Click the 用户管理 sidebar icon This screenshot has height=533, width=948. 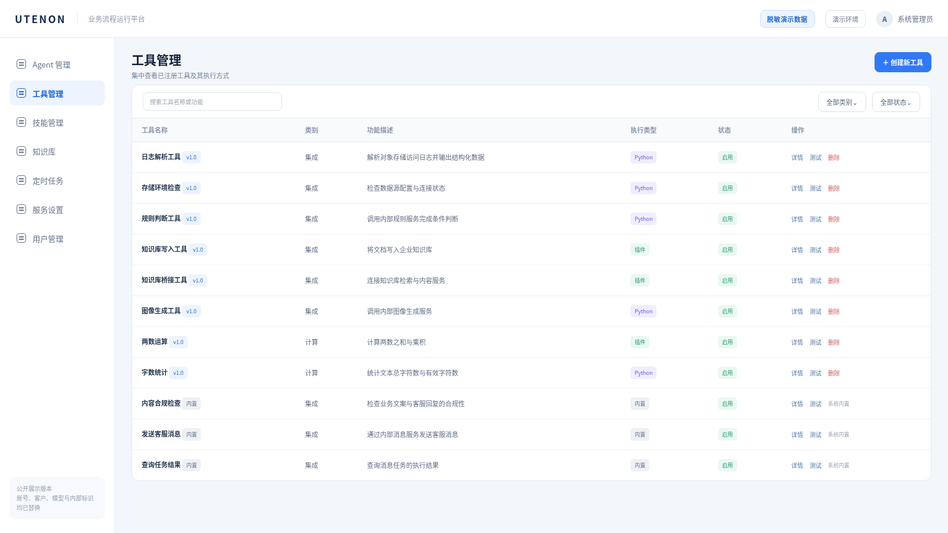[21, 238]
